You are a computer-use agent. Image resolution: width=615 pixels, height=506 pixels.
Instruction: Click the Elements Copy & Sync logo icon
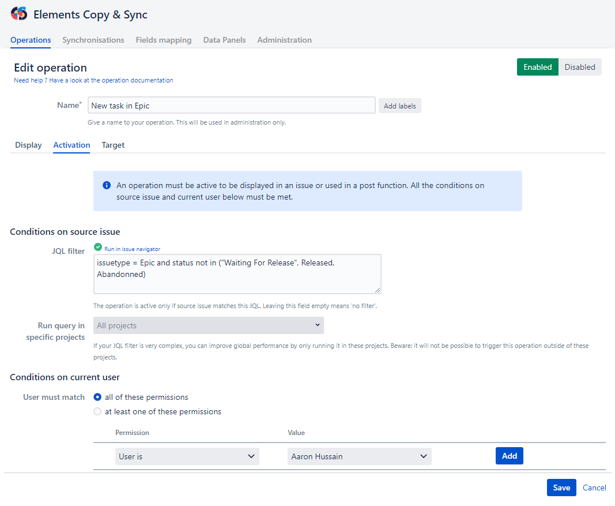click(x=19, y=14)
